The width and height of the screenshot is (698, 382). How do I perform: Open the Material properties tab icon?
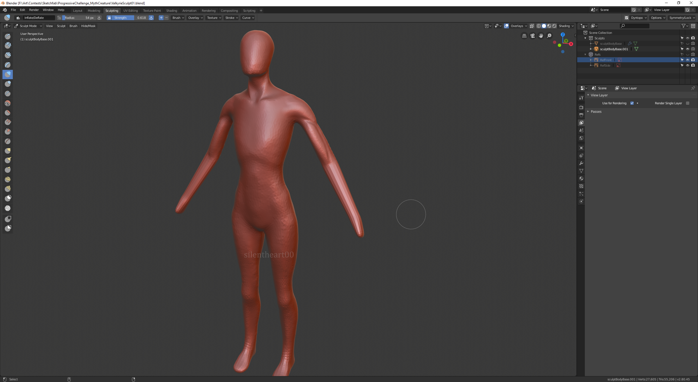click(x=581, y=178)
